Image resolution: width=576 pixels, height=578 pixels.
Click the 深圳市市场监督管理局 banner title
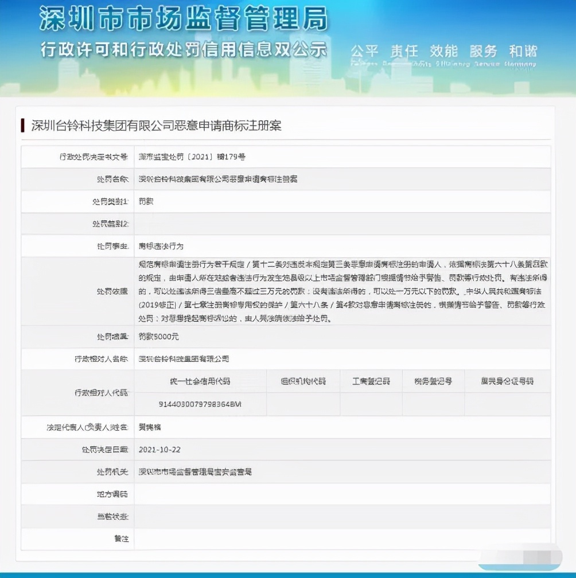(x=183, y=18)
